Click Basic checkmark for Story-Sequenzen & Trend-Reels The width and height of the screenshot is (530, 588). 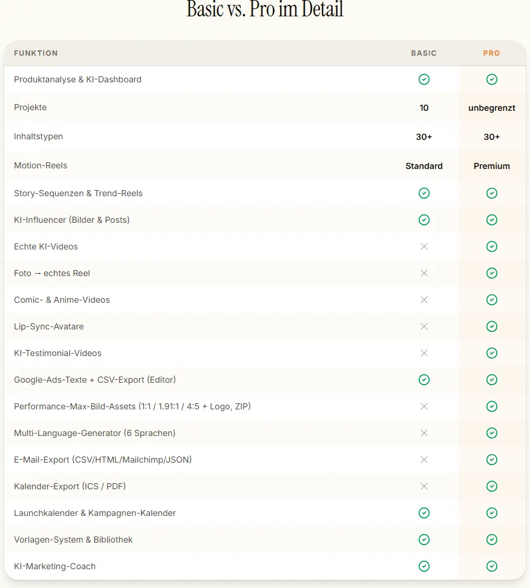point(424,193)
